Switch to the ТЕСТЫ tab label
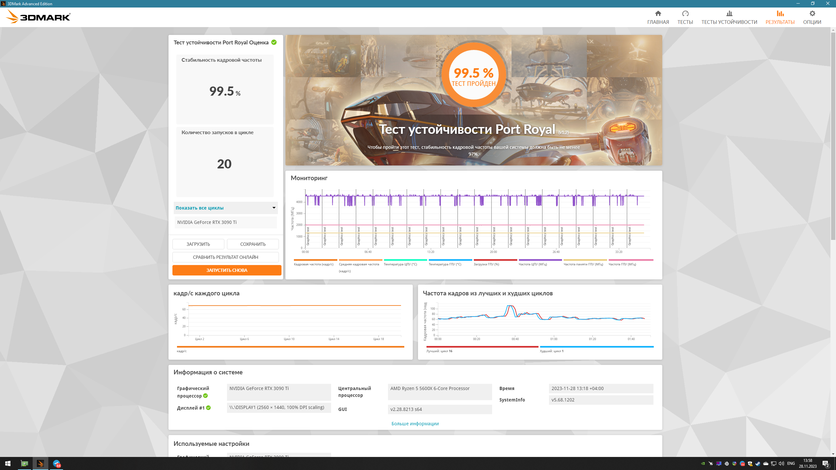The height and width of the screenshot is (470, 836). tap(685, 22)
